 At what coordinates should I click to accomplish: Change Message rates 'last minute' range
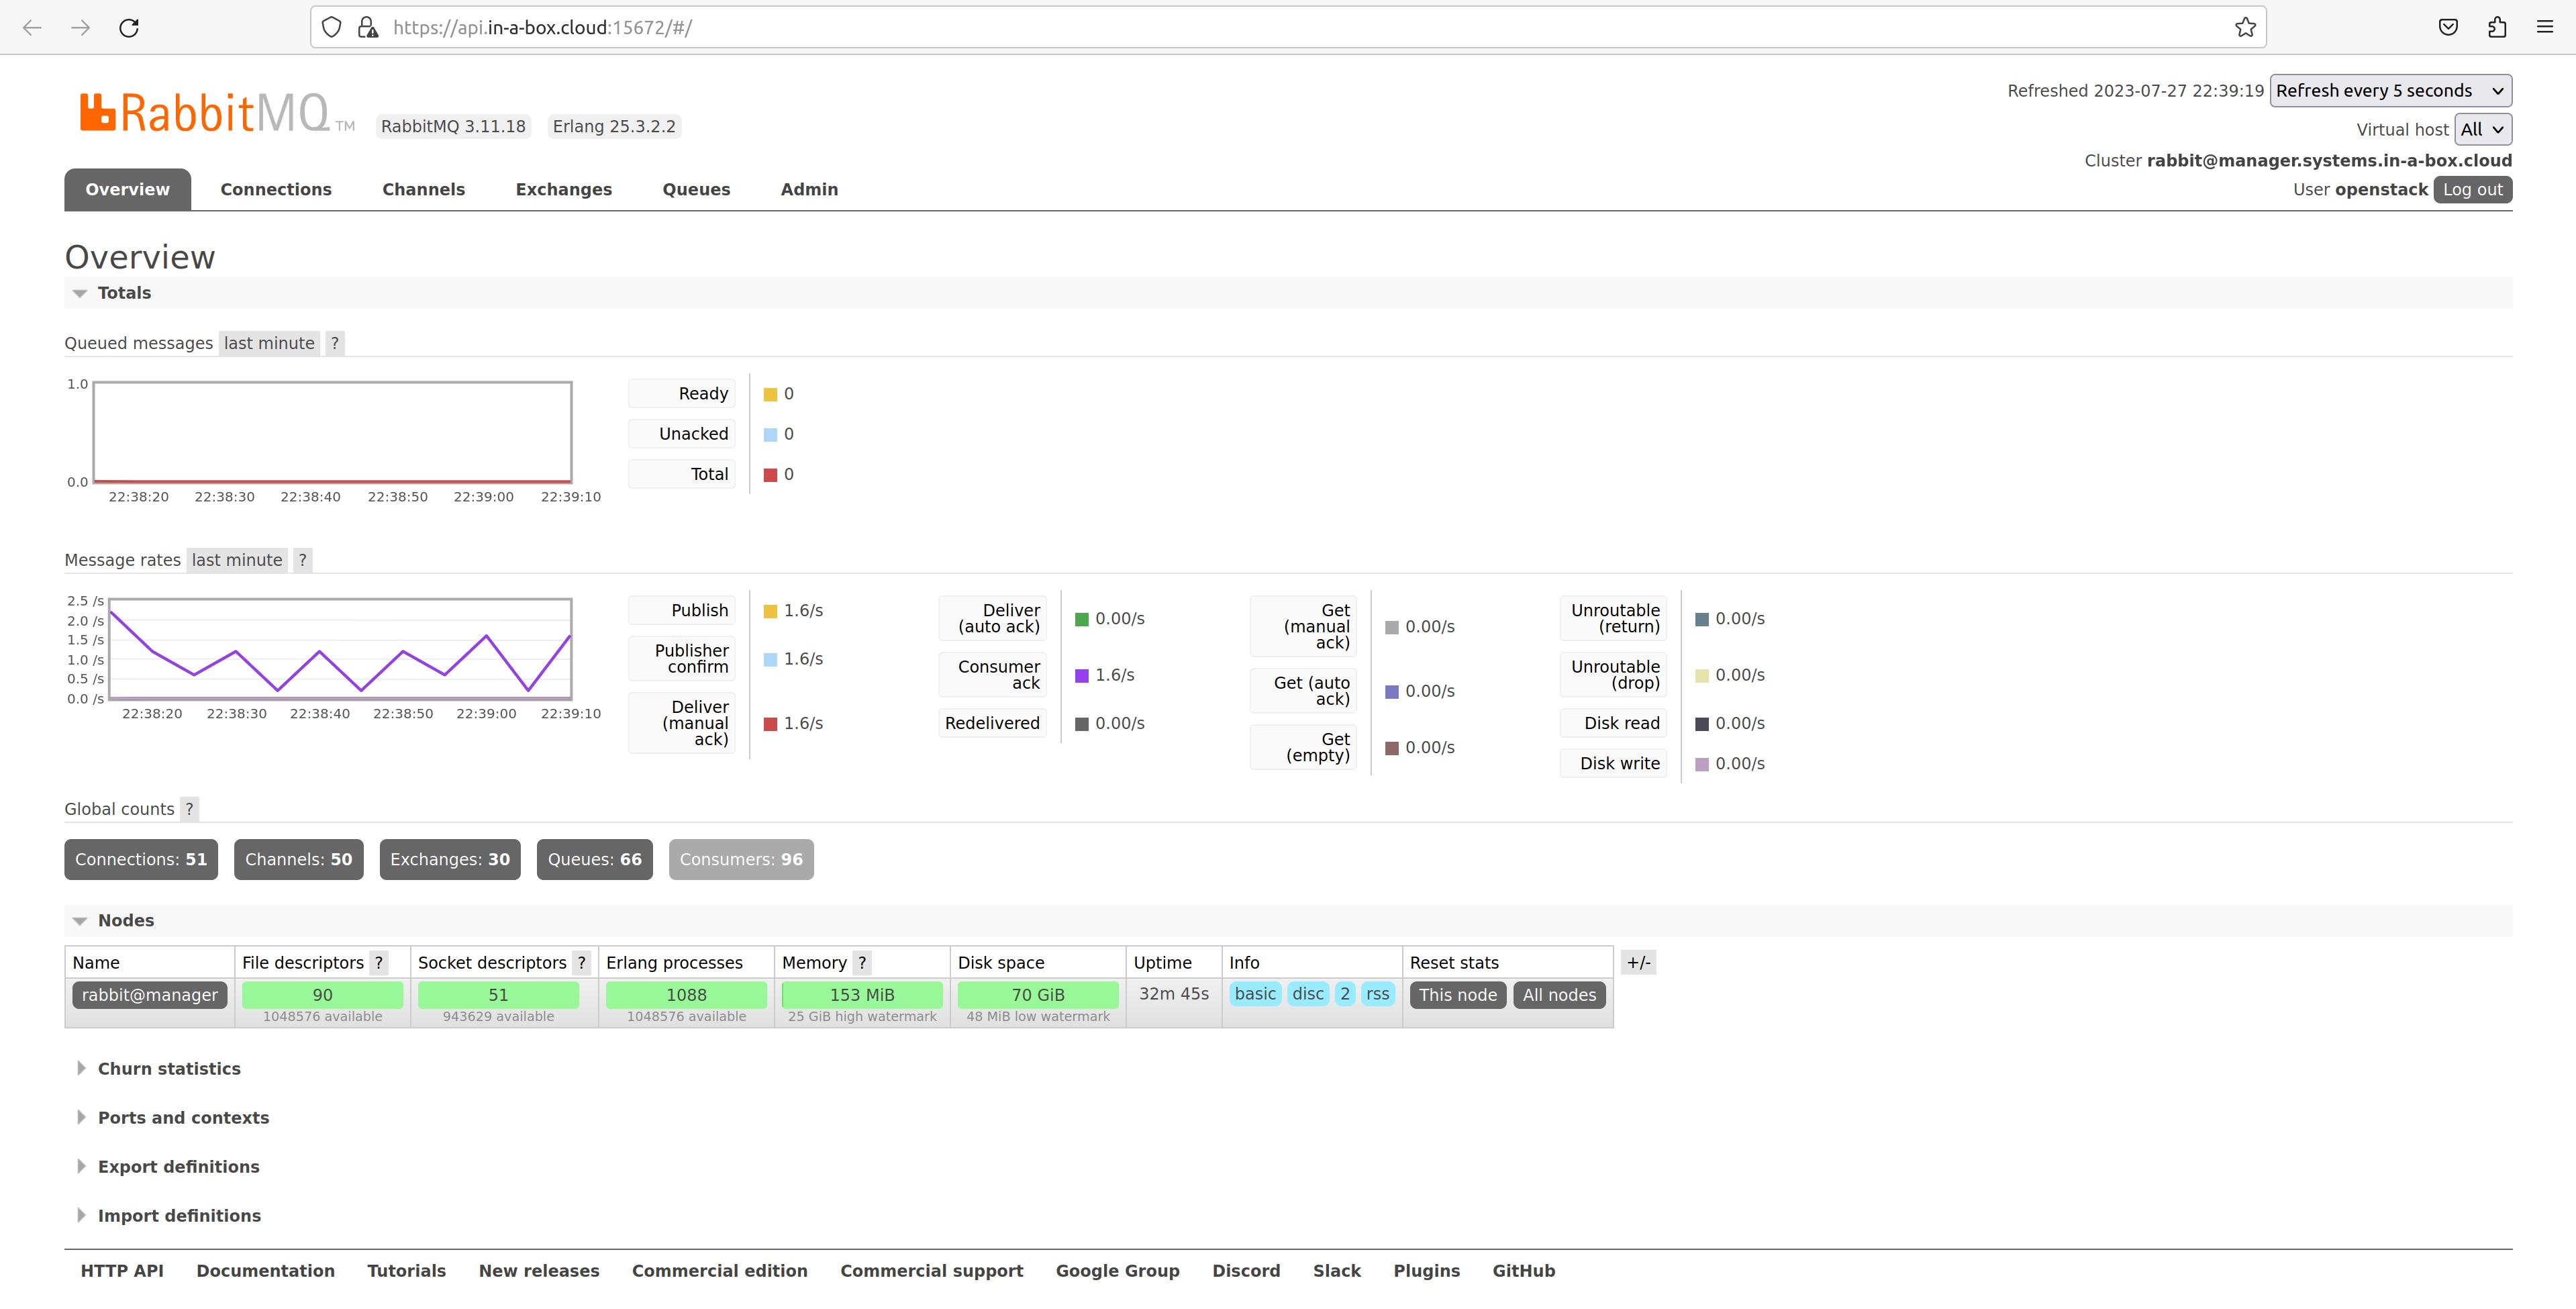pos(237,560)
